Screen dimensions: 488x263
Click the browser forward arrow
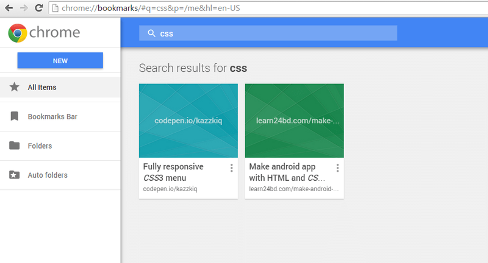tap(24, 8)
